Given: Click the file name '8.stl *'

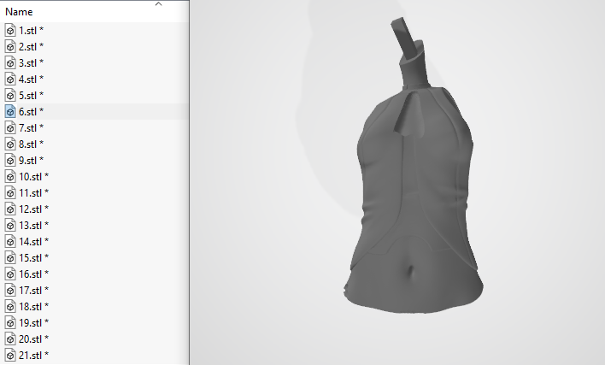Looking at the screenshot, I should [x=32, y=144].
